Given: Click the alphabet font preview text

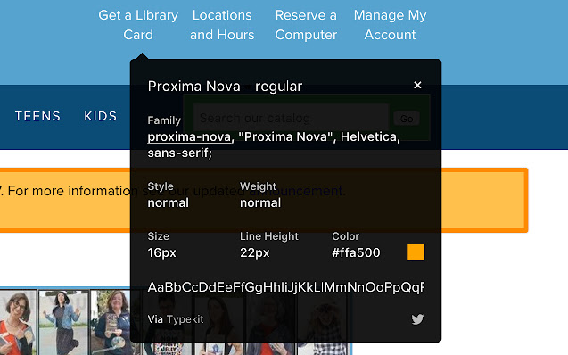Looking at the screenshot, I should 286,287.
